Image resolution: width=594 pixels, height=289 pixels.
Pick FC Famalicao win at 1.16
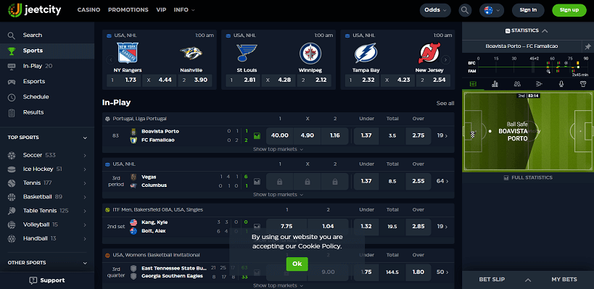335,135
